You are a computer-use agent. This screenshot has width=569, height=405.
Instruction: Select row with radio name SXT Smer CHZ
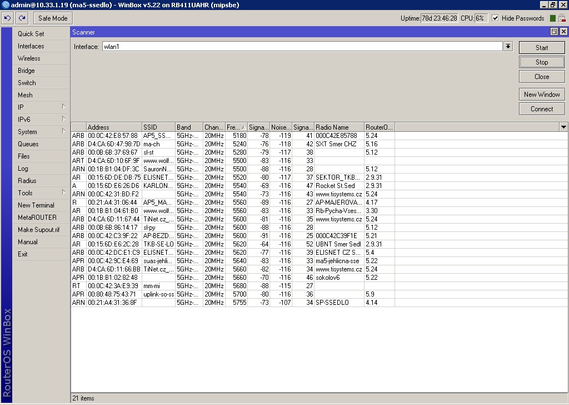coord(320,144)
